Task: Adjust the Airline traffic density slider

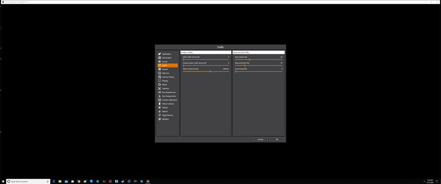Action: [x=206, y=59]
